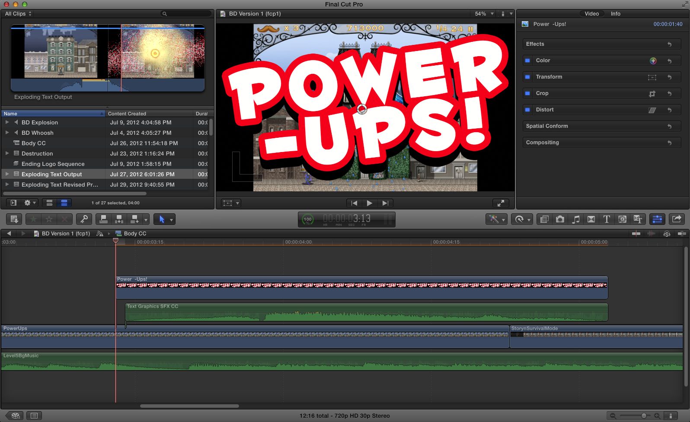
Task: Open the 54% viewer zoom dropdown
Action: coord(484,14)
